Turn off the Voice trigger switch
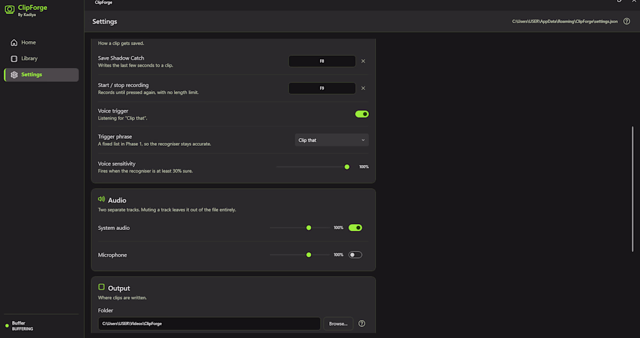The width and height of the screenshot is (640, 338). click(362, 114)
